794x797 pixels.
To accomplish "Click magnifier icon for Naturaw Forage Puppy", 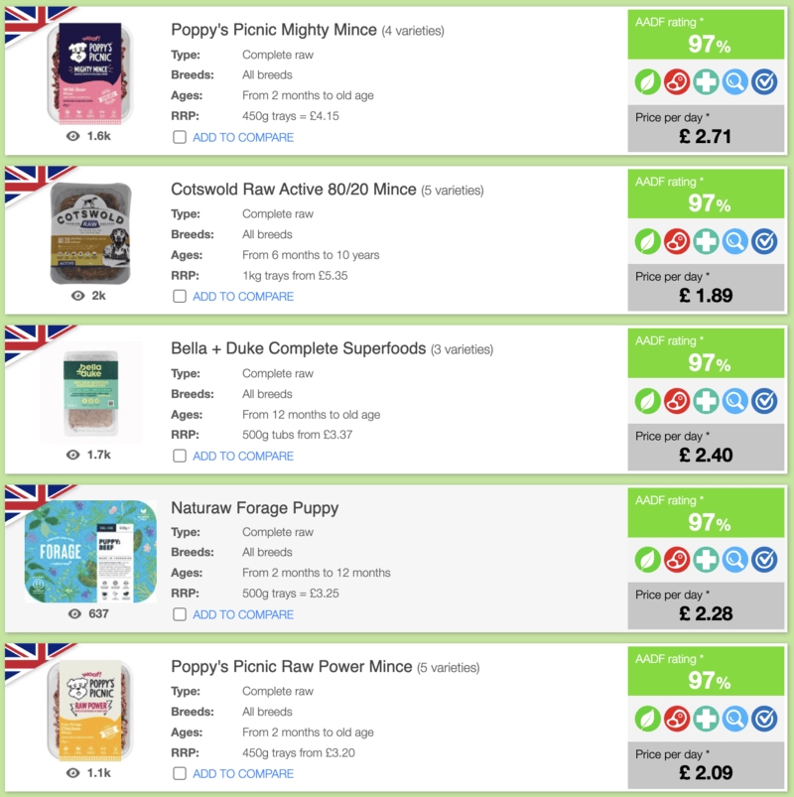I will (x=735, y=560).
